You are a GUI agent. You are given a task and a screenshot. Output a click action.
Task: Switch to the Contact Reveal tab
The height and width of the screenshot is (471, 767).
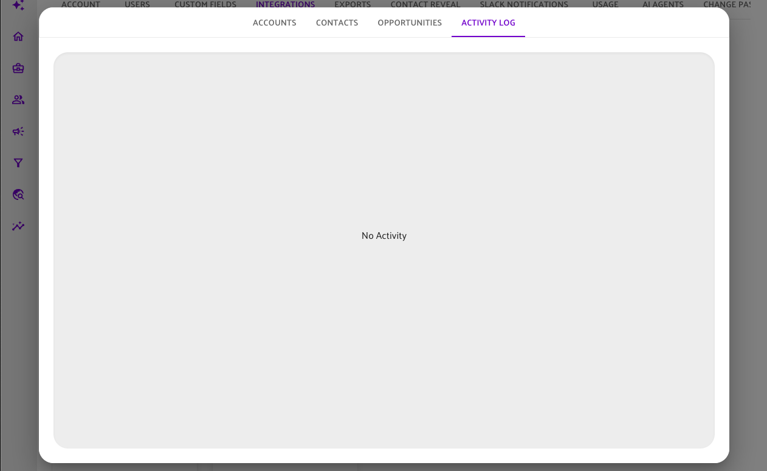click(x=425, y=5)
